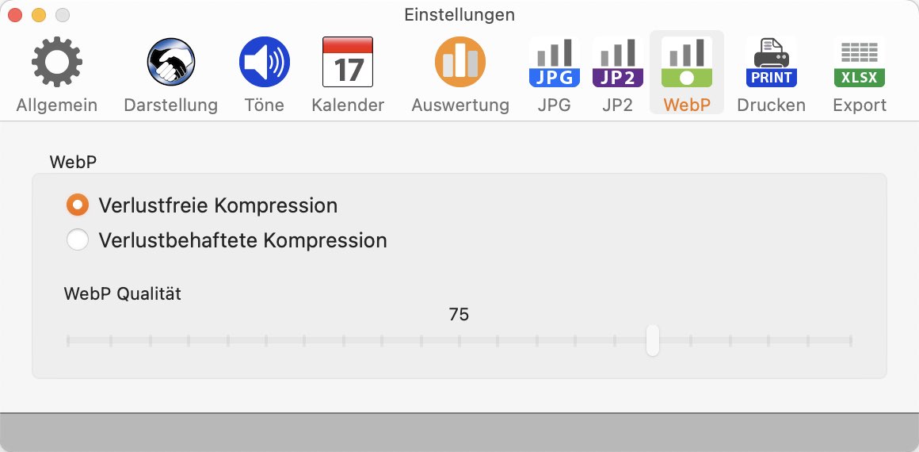Switch to Kalender calendar icon
Viewport: 919px width, 452px height.
pos(348,62)
